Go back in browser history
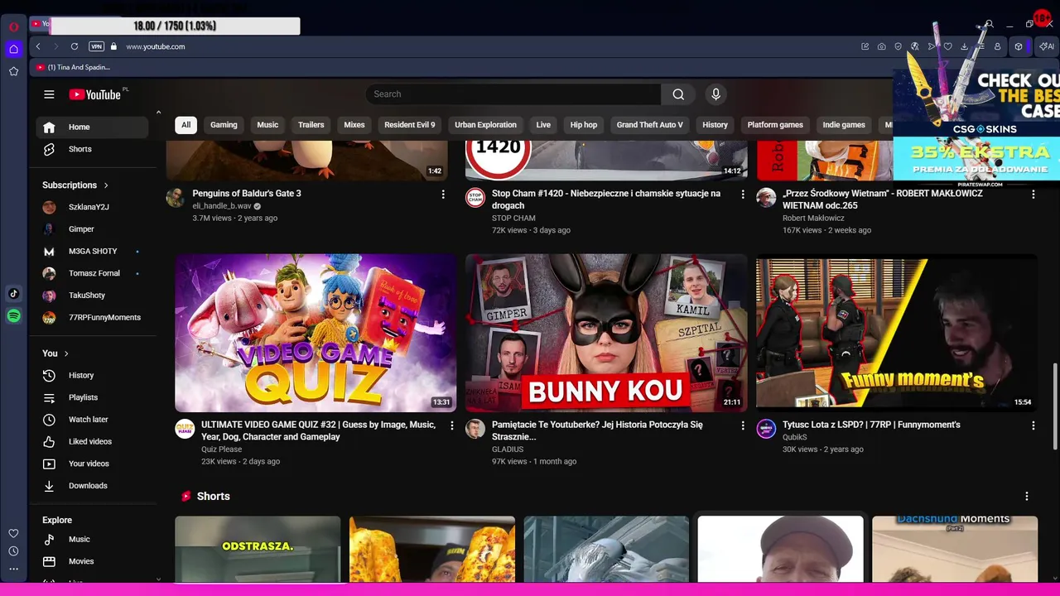1060x596 pixels. coord(38,46)
